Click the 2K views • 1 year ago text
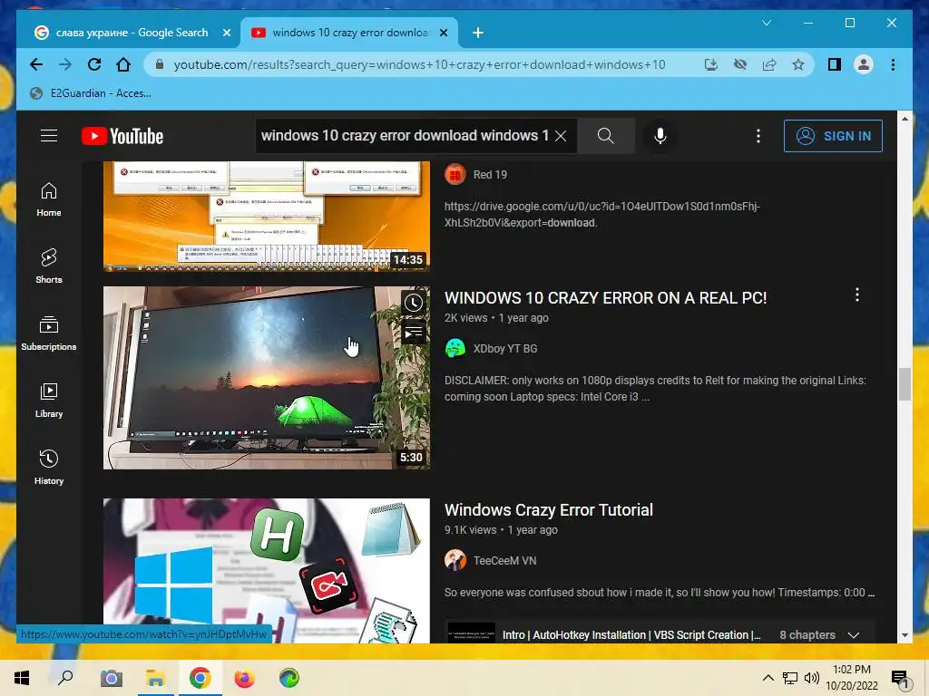This screenshot has width=929, height=696. click(496, 318)
